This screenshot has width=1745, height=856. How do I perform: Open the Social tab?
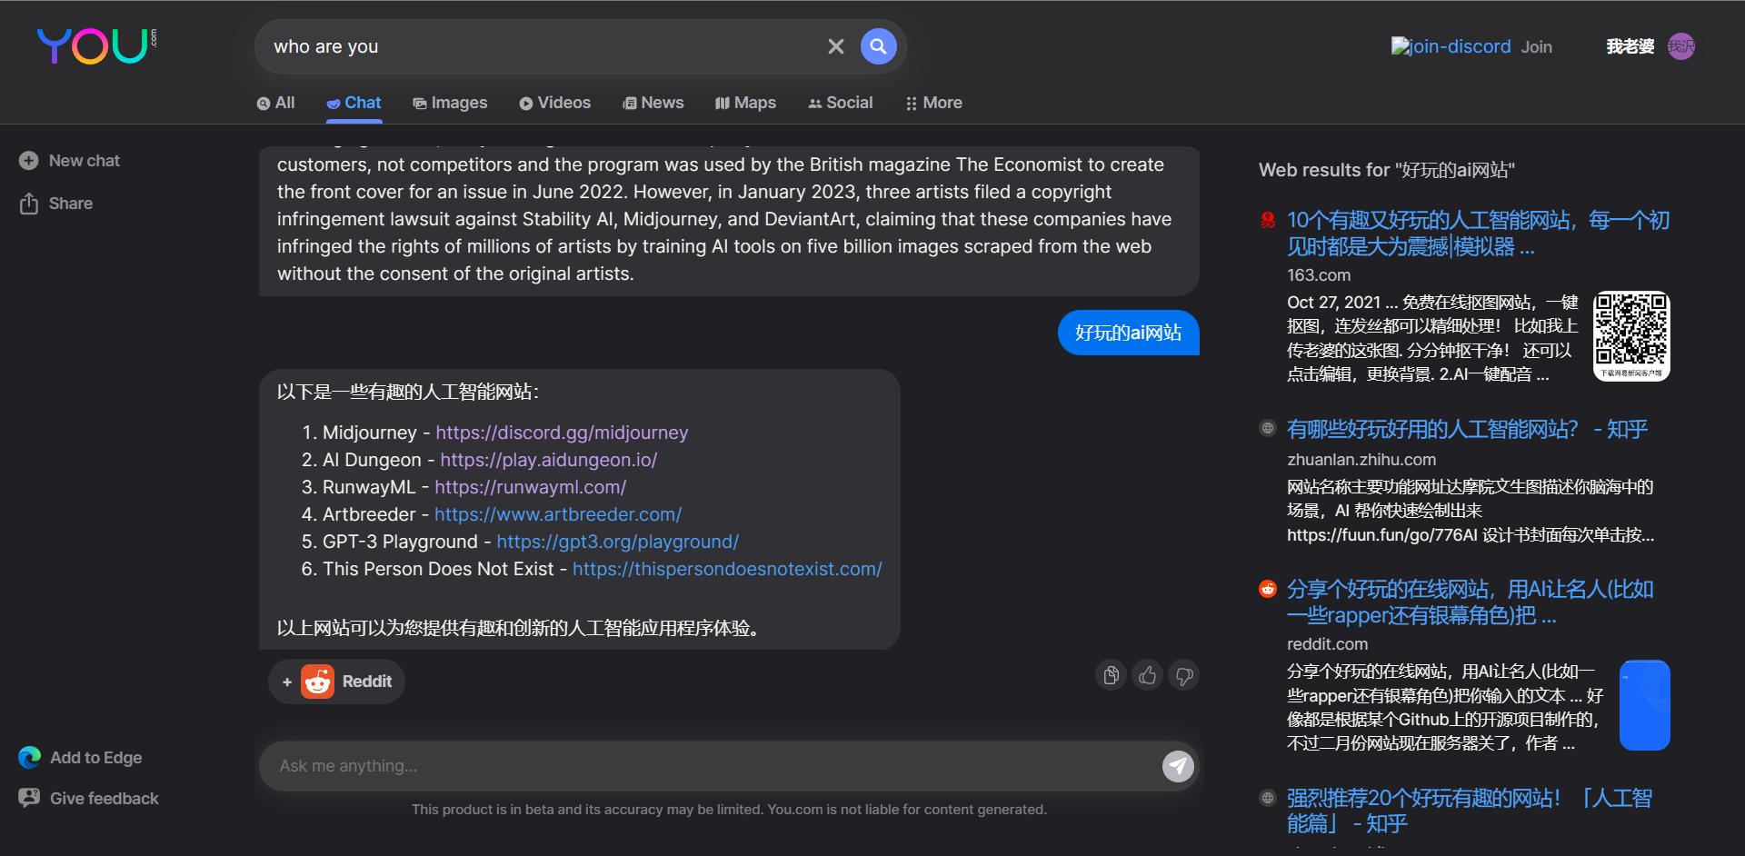tap(840, 103)
